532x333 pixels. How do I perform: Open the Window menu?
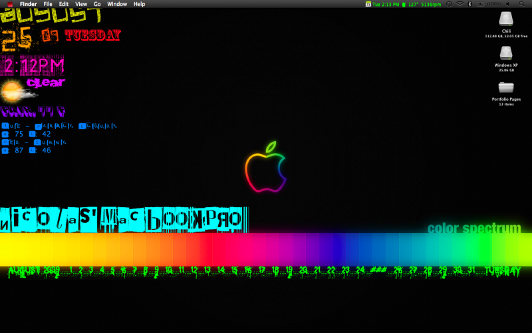click(x=117, y=4)
